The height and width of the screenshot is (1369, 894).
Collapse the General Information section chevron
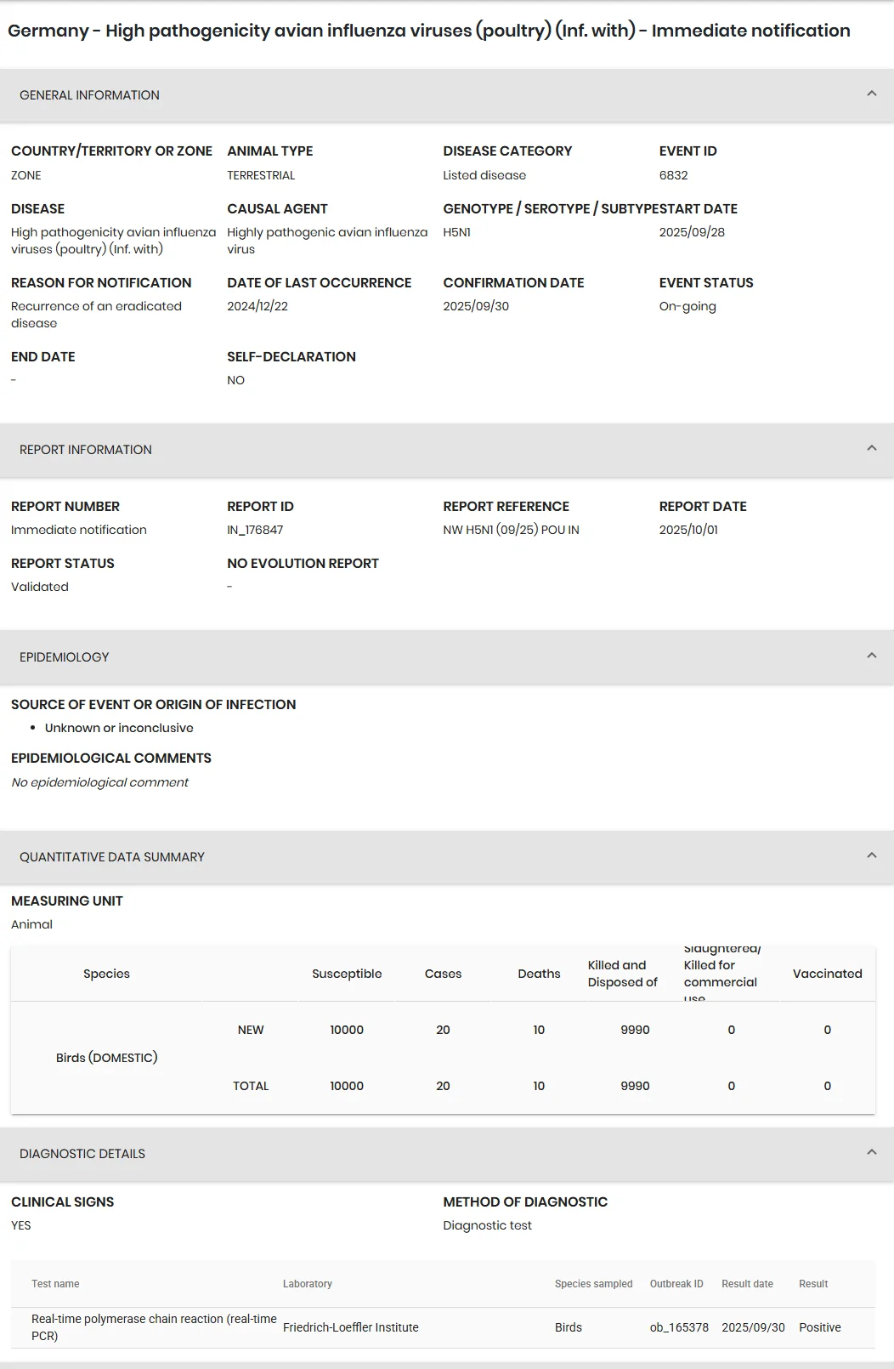pos(871,94)
